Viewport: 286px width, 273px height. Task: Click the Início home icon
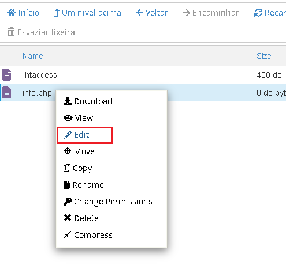(12, 13)
